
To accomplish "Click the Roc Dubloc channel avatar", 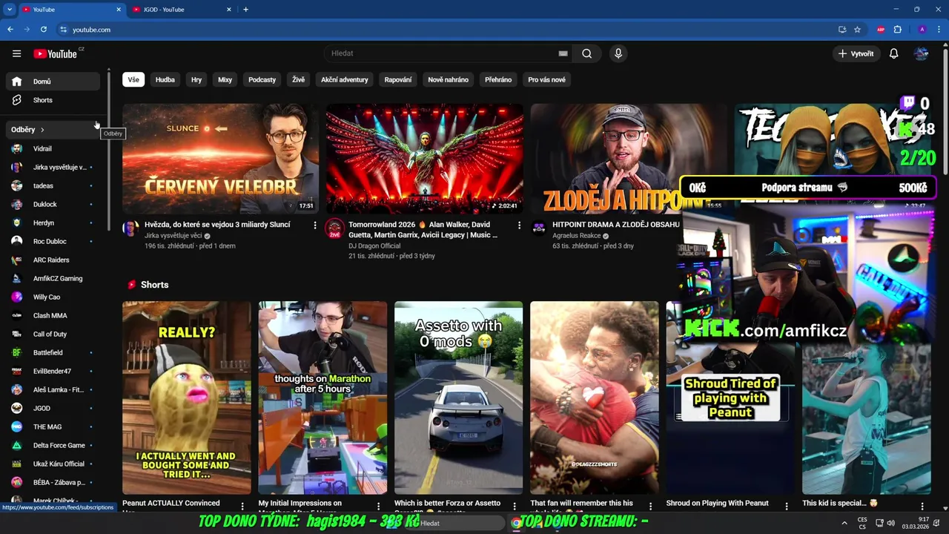I will (x=16, y=241).
